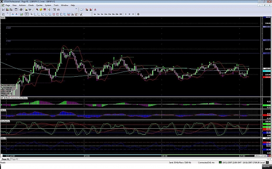The image size is (272, 169).
Task: Click the MACD panel label
Action: click(x=3, y=110)
